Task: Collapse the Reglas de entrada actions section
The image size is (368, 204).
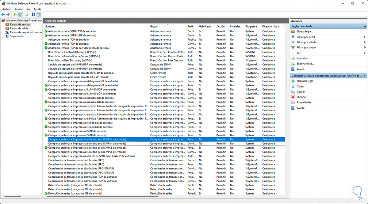Action: (365, 26)
